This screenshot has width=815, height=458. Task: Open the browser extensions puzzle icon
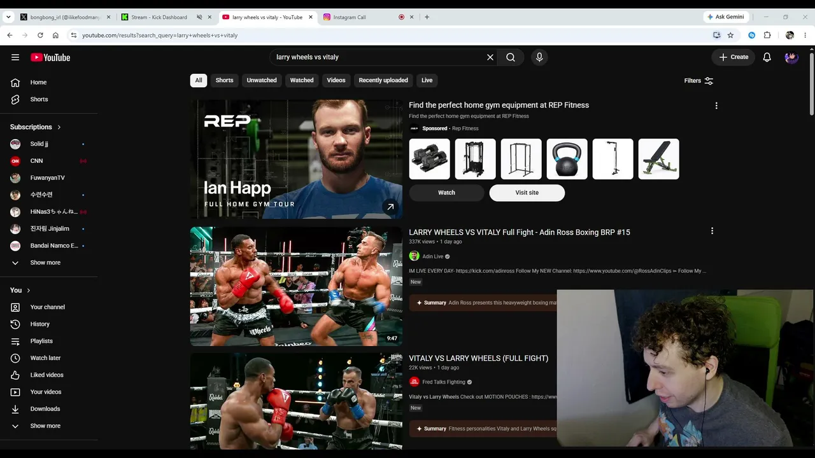(767, 35)
